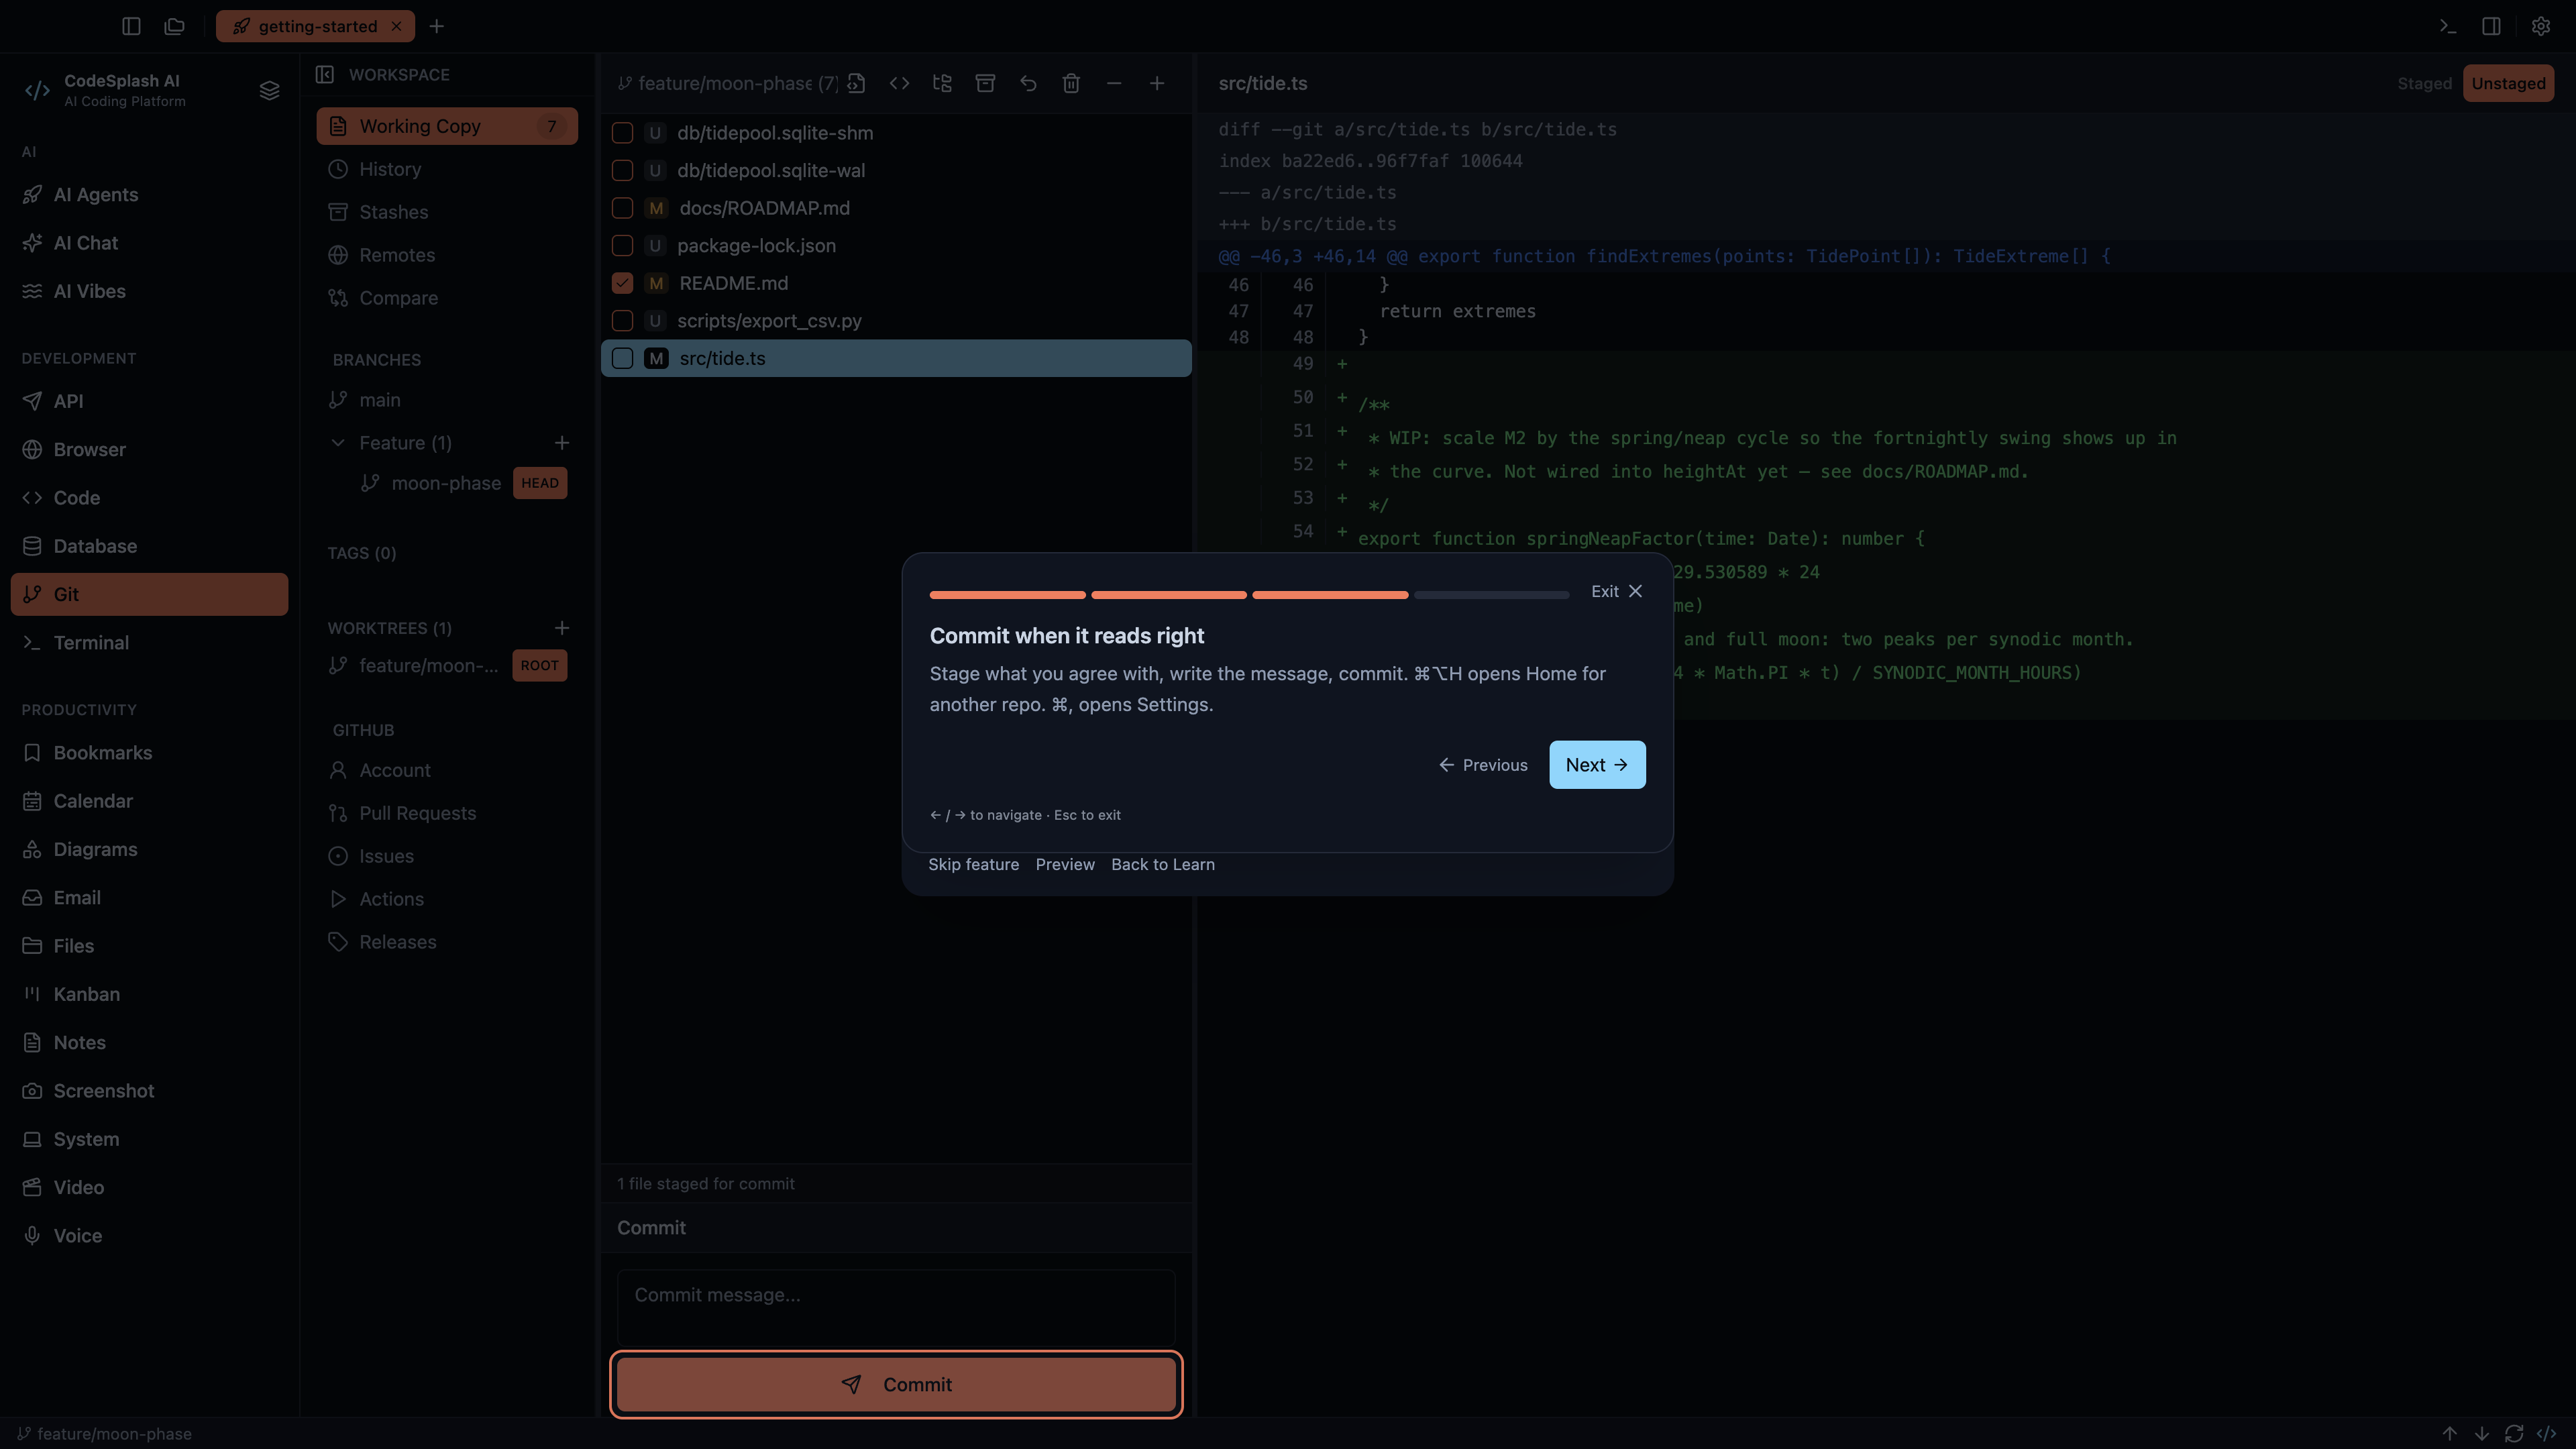Select the Unstaged diff tab
Viewport: 2576px width, 1449px height.
click(2508, 83)
